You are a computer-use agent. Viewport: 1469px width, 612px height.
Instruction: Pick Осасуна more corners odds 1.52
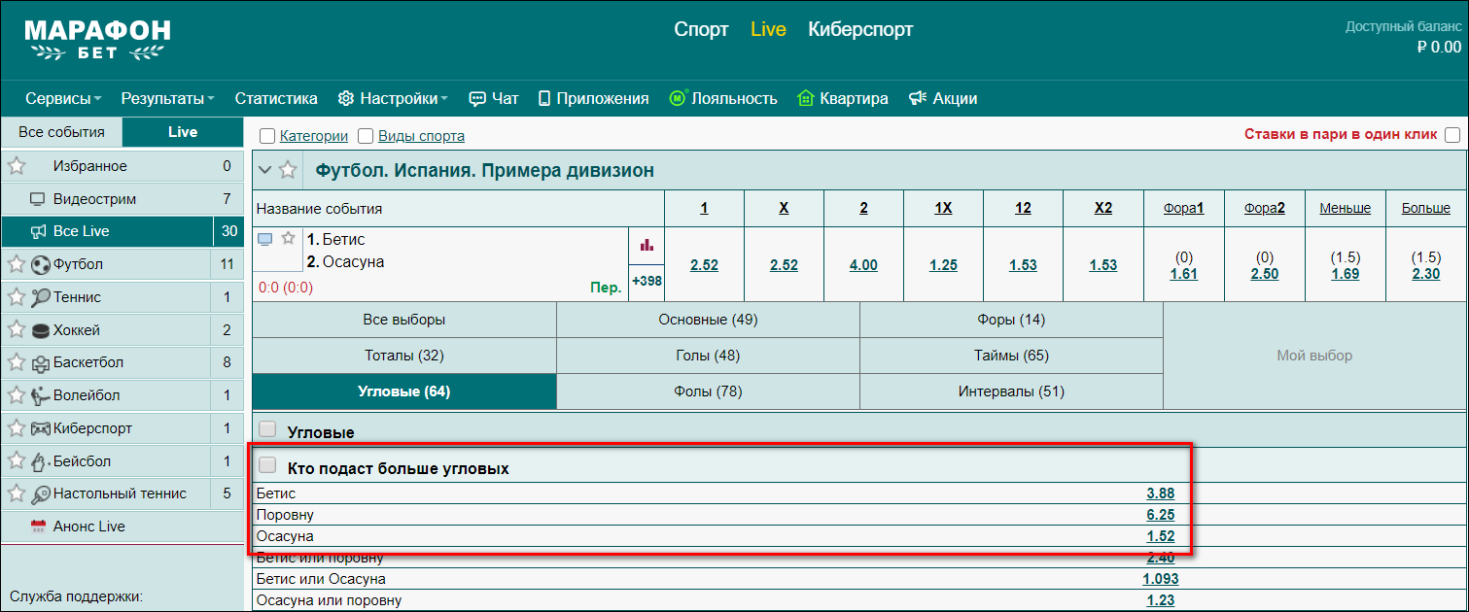[x=1161, y=536]
